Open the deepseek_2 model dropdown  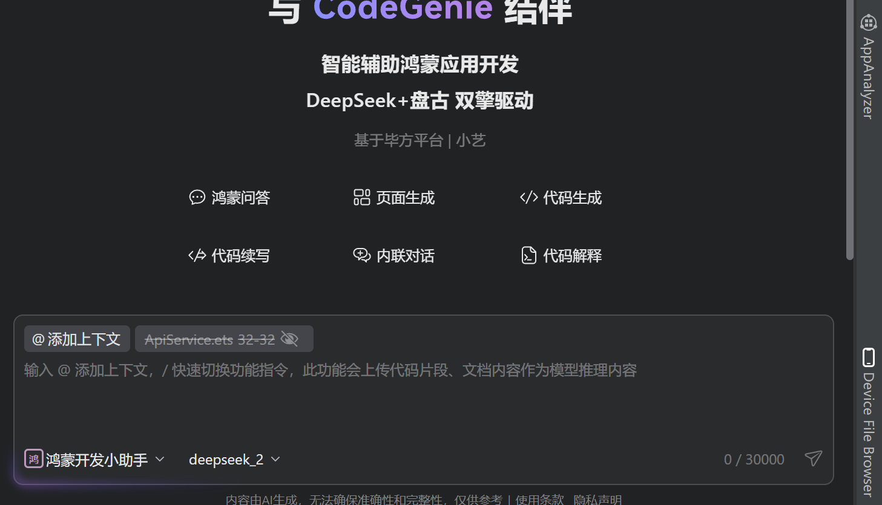pyautogui.click(x=234, y=460)
